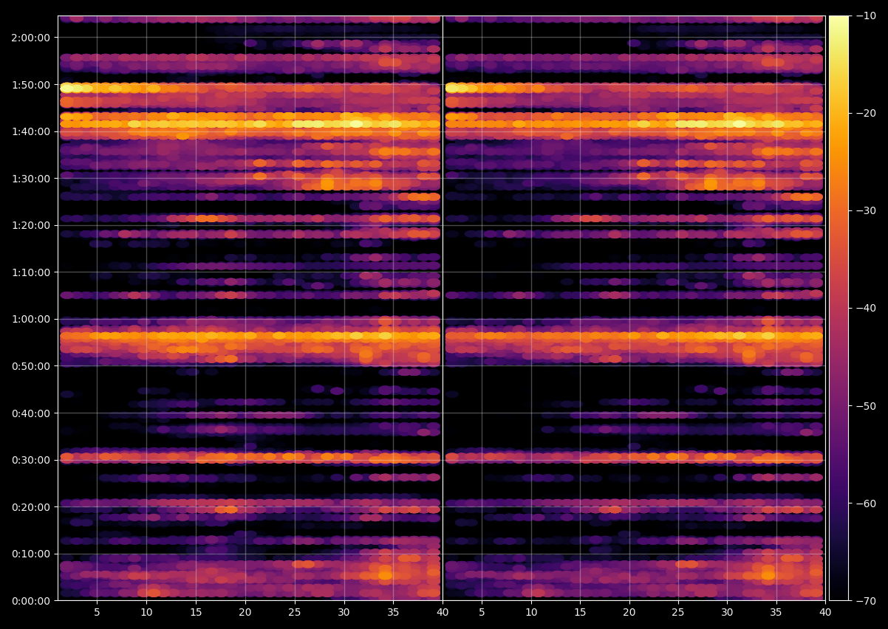Click the 1:50:00 time axis label
This screenshot has height=629, width=888.
click(x=30, y=85)
